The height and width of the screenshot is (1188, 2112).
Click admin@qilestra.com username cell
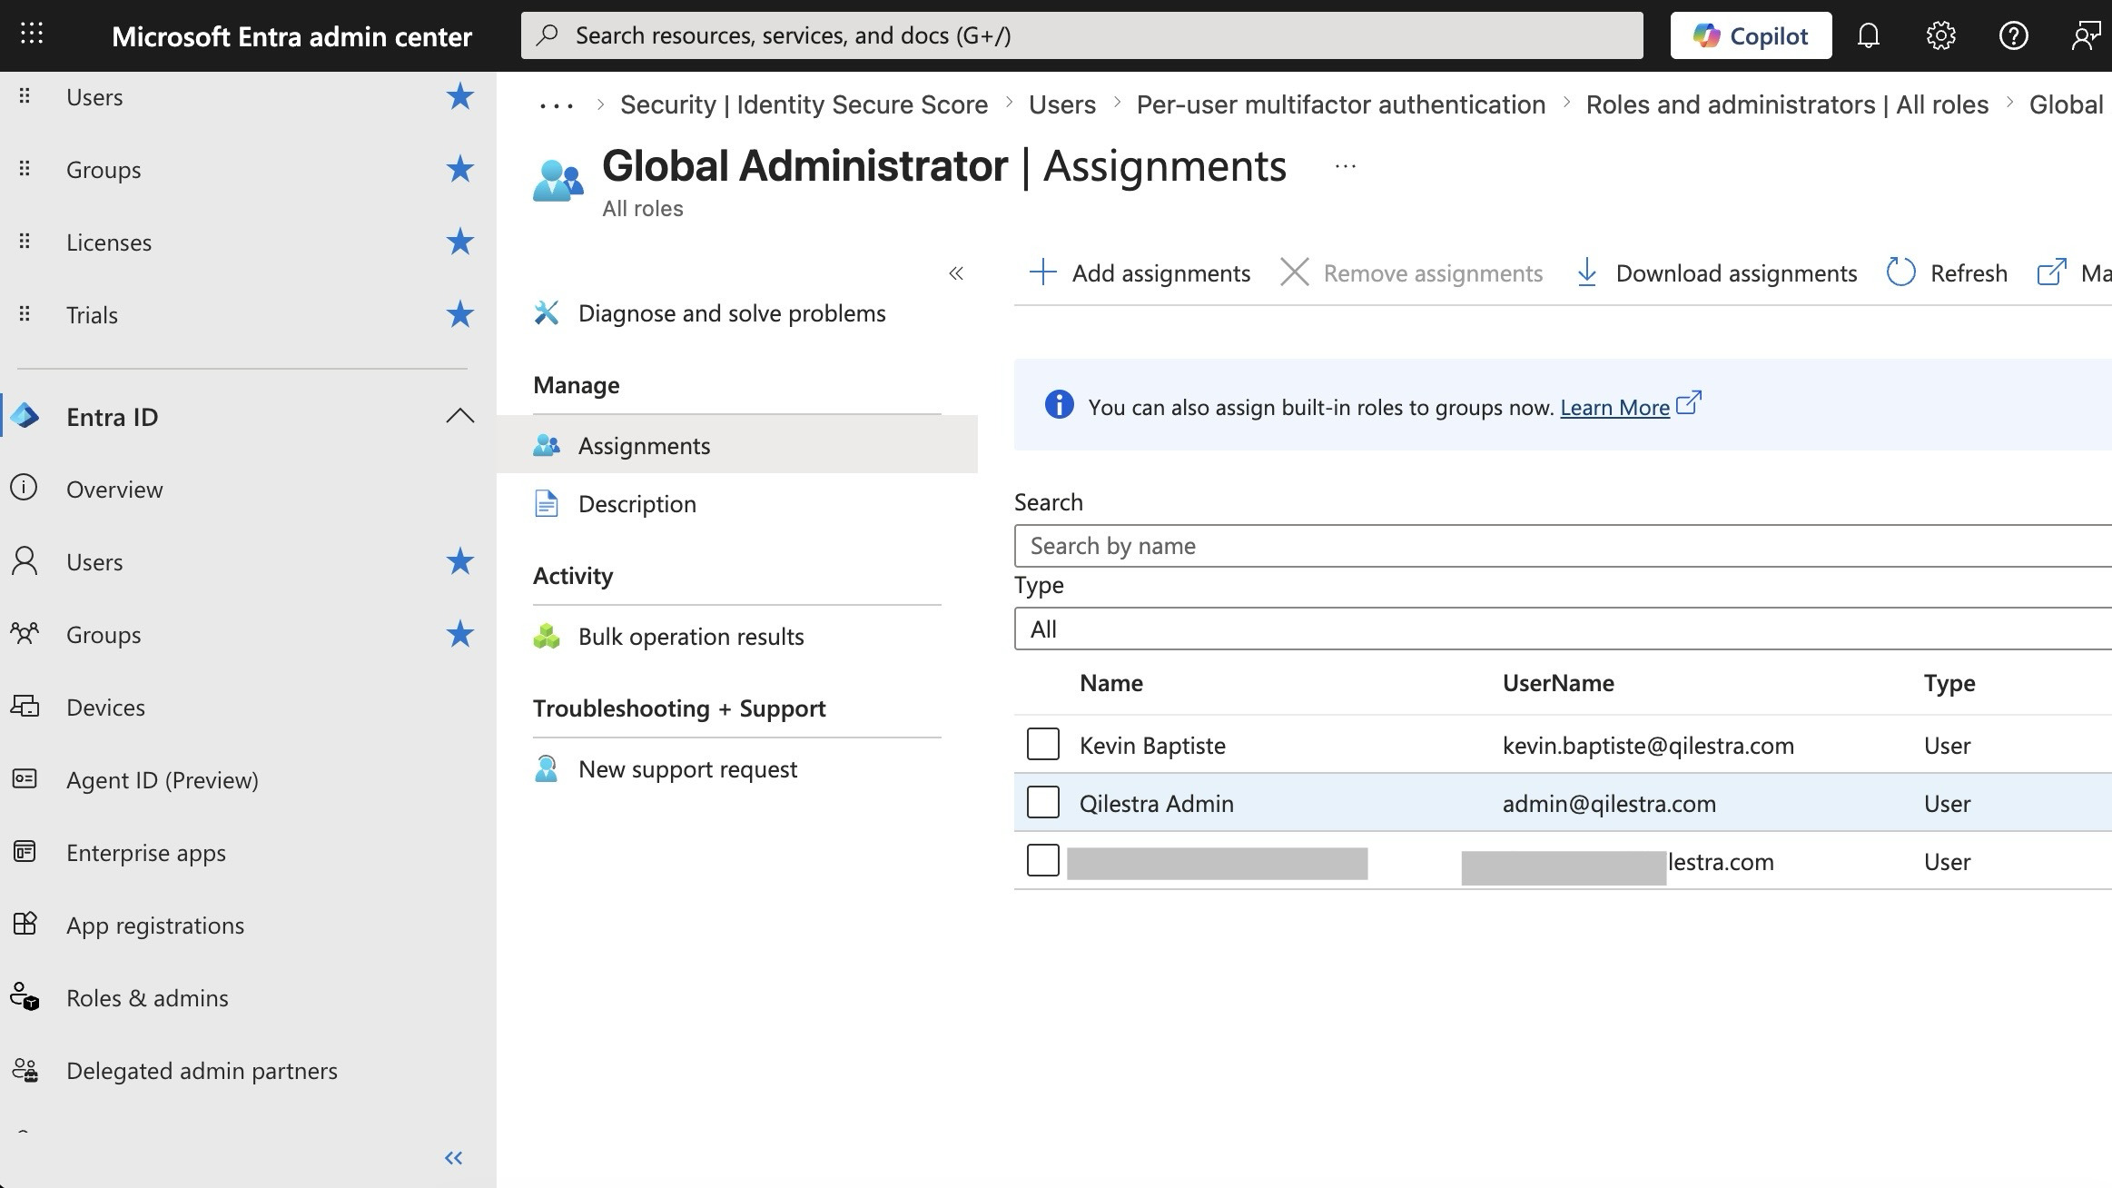(1609, 803)
